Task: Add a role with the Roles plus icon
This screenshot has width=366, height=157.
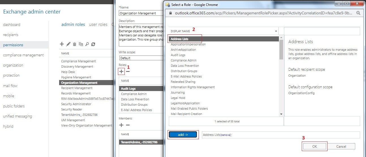Action: [121, 72]
